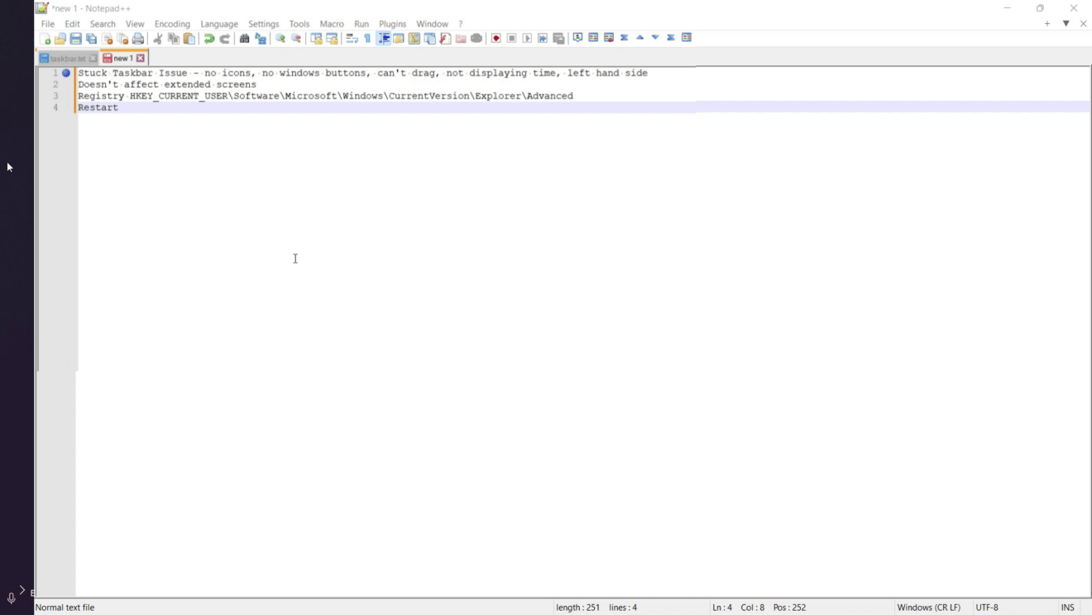Open the Encoding menu
The image size is (1092, 615).
tap(172, 24)
